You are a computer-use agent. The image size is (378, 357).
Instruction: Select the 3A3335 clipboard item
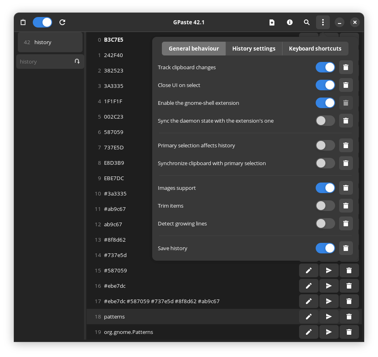(114, 86)
